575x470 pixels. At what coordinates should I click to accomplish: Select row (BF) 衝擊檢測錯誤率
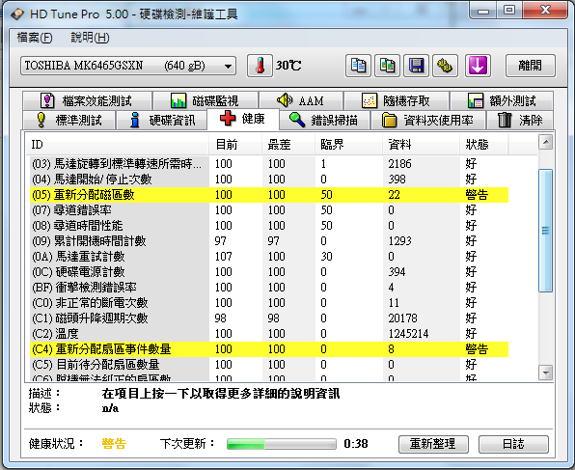click(269, 287)
